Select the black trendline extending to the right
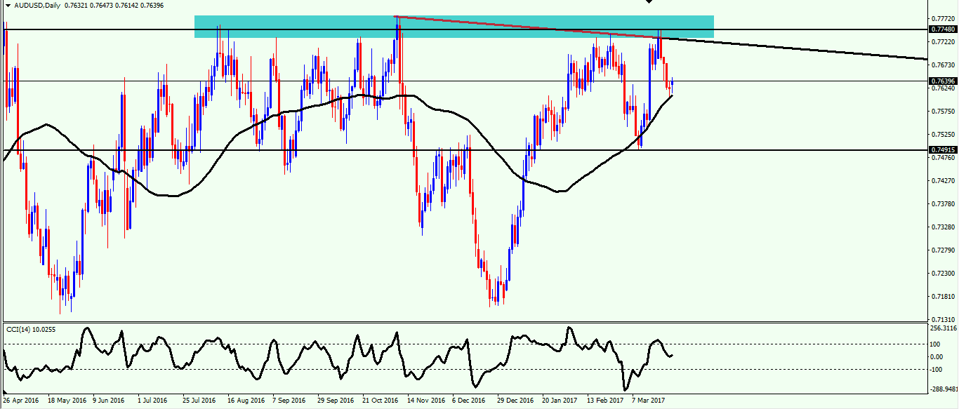This screenshot has height=409, width=959. pos(793,48)
